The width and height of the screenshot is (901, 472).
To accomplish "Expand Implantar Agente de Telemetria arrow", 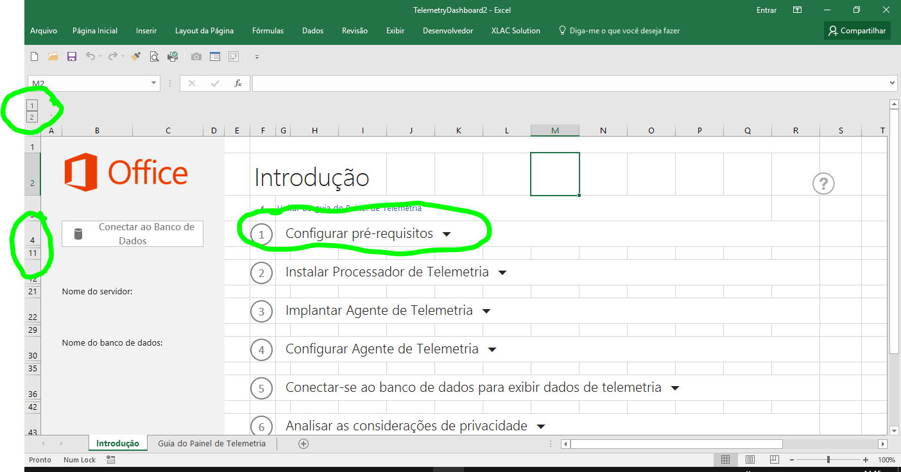I will [486, 312].
